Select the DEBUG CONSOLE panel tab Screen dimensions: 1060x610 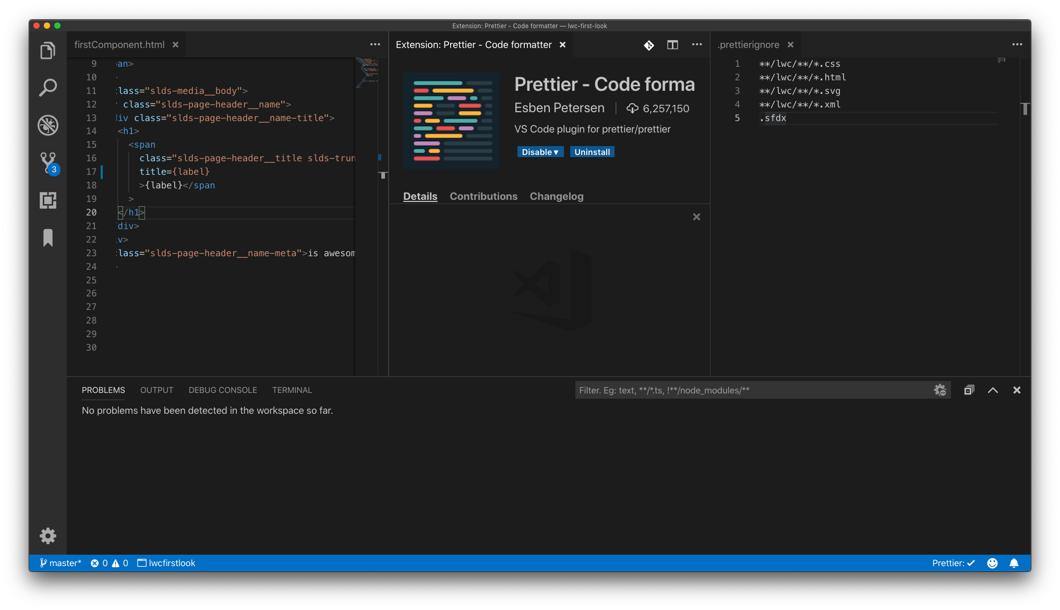click(223, 390)
